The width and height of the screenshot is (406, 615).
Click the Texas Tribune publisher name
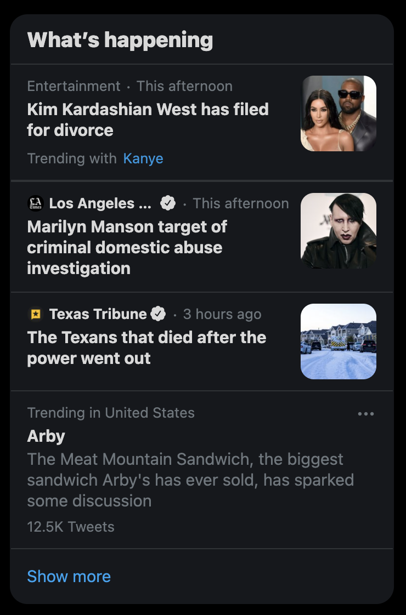[x=98, y=314]
